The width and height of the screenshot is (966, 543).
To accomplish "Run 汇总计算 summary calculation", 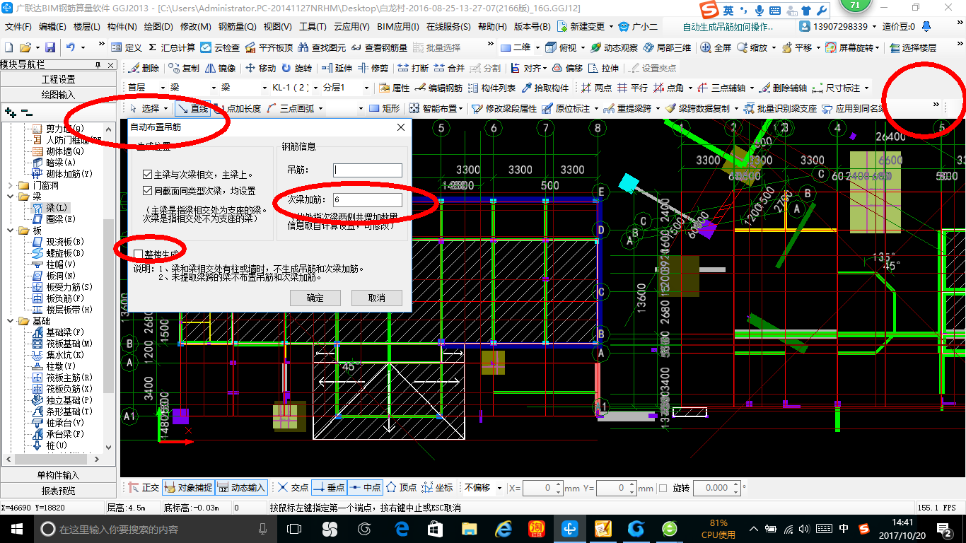I will click(x=171, y=47).
